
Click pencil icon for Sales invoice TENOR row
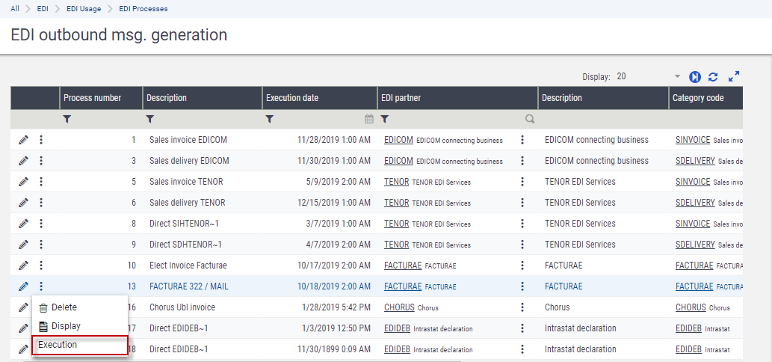(23, 182)
